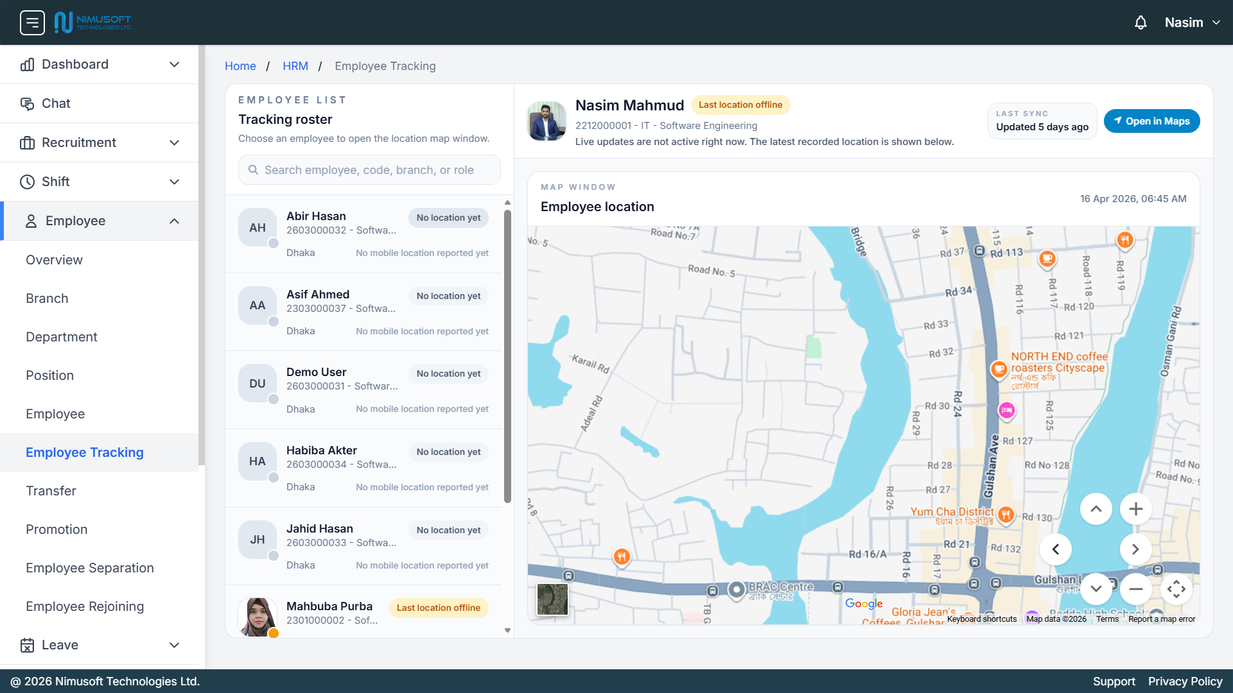Select the Shift clock icon in sidebar
1233x693 pixels.
pos(27,182)
